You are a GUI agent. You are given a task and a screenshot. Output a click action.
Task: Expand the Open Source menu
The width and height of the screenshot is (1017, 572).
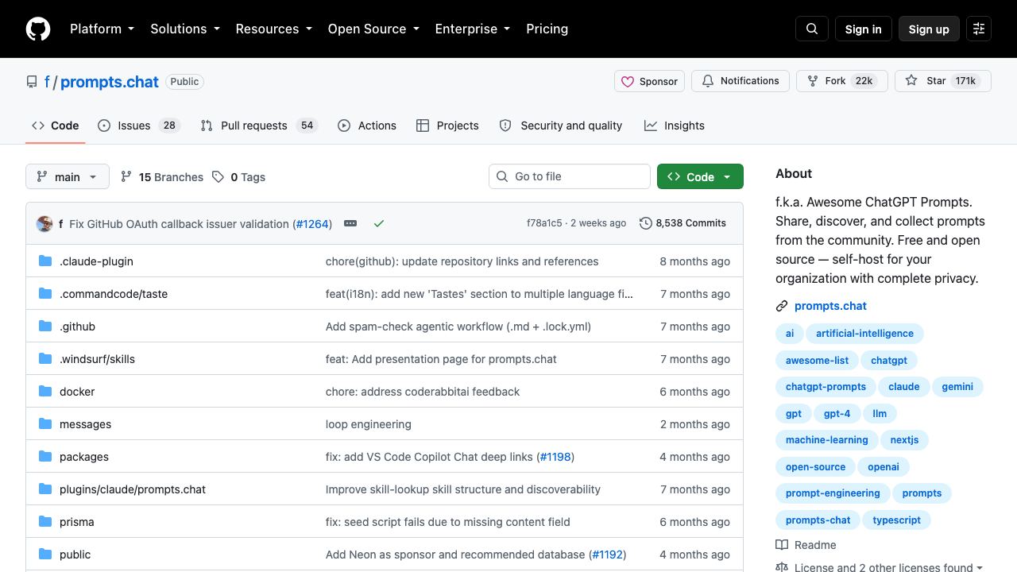pyautogui.click(x=373, y=29)
